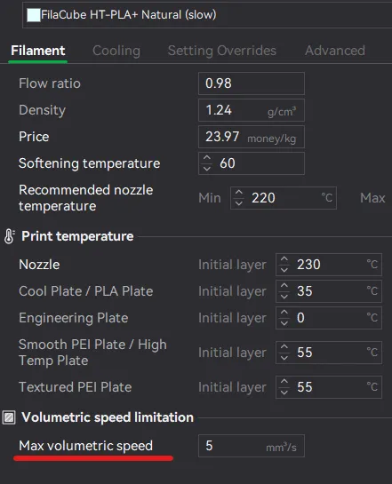Click the Print temperature thermometer icon
Screen dimensions: 392x484
click(x=9, y=236)
